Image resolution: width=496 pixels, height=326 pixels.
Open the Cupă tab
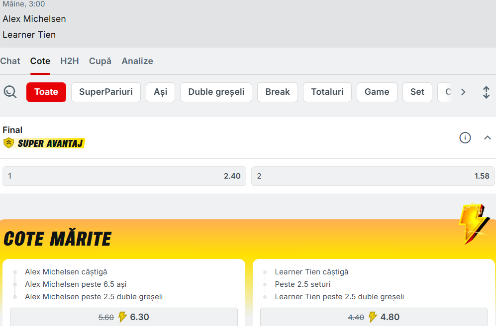click(x=100, y=61)
